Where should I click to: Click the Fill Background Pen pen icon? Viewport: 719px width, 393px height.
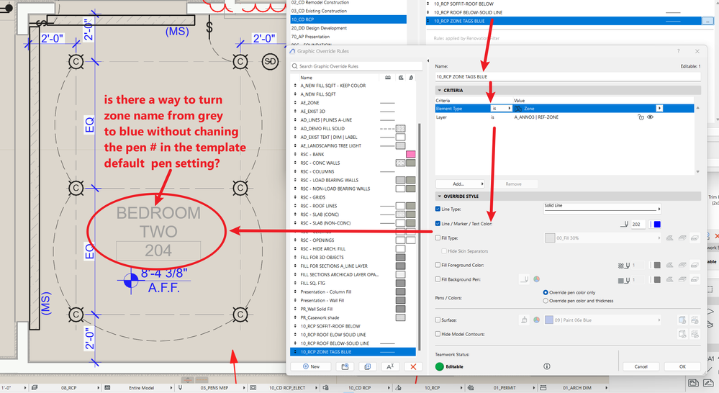click(524, 279)
